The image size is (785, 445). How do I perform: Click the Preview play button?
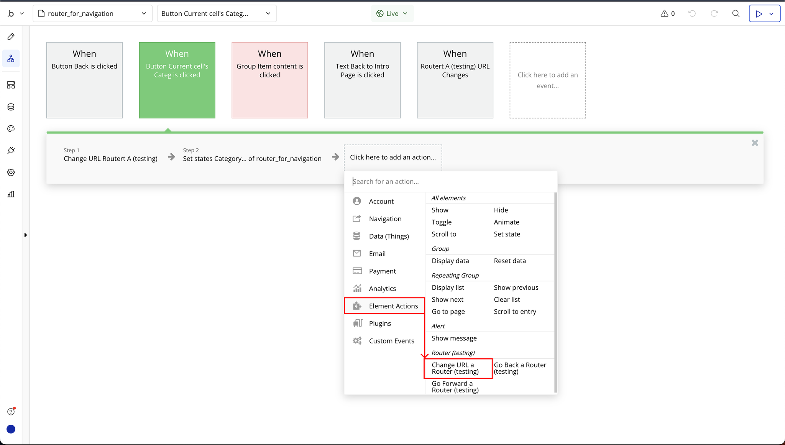point(759,13)
